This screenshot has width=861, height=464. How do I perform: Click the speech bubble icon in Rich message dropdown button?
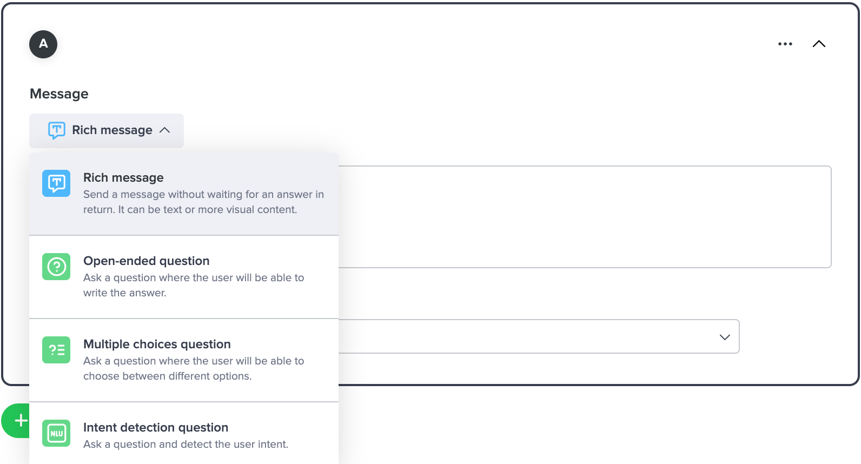[56, 130]
